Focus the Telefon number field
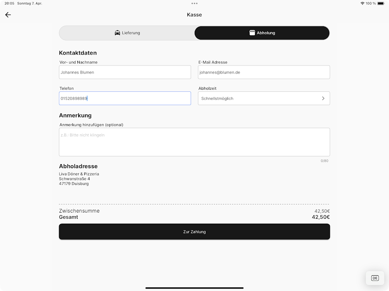 [125, 98]
